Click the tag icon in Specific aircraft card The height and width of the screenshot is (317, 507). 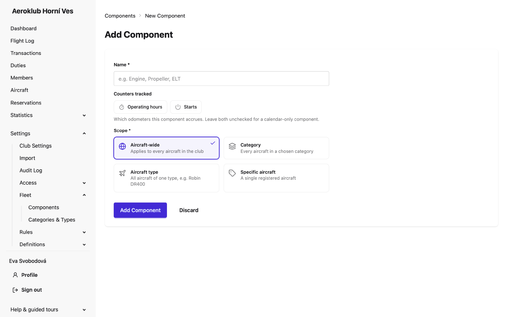pos(232,173)
